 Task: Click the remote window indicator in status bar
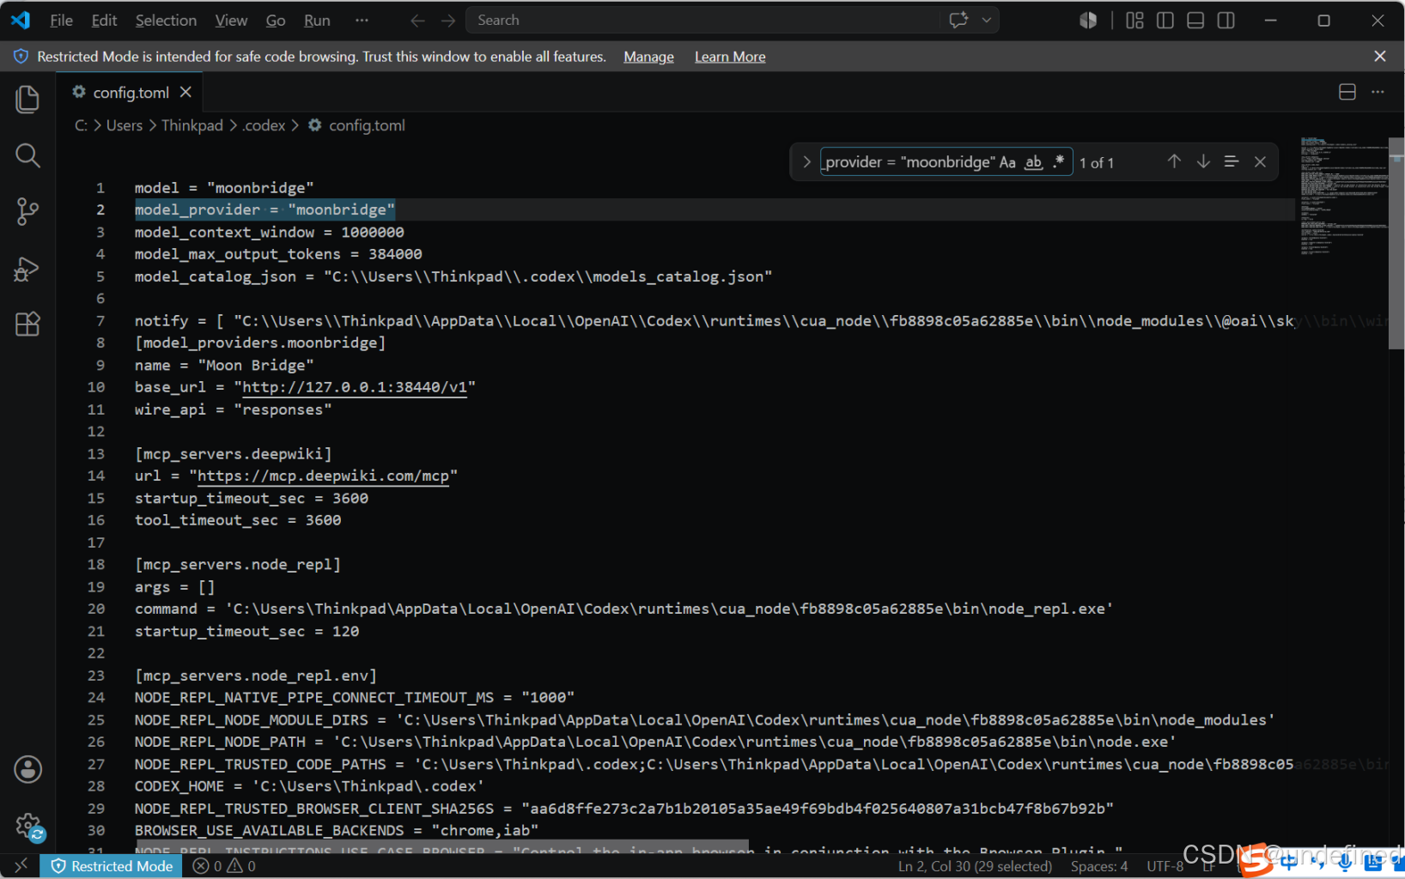pyautogui.click(x=21, y=866)
